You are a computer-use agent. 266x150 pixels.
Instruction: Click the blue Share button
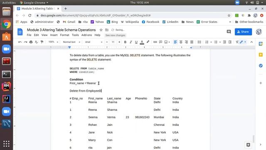(x=243, y=32)
